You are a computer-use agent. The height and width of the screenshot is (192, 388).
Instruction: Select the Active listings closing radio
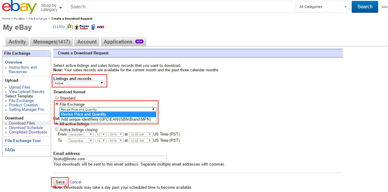pos(57,129)
